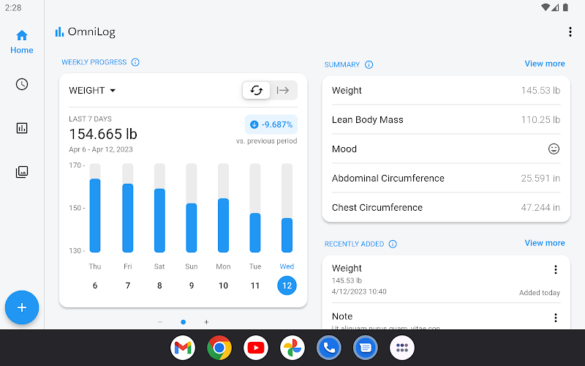Choose highlighted day 12 in week selector

click(287, 285)
